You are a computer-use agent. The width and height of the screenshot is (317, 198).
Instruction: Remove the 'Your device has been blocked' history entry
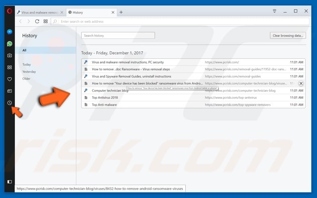click(301, 84)
